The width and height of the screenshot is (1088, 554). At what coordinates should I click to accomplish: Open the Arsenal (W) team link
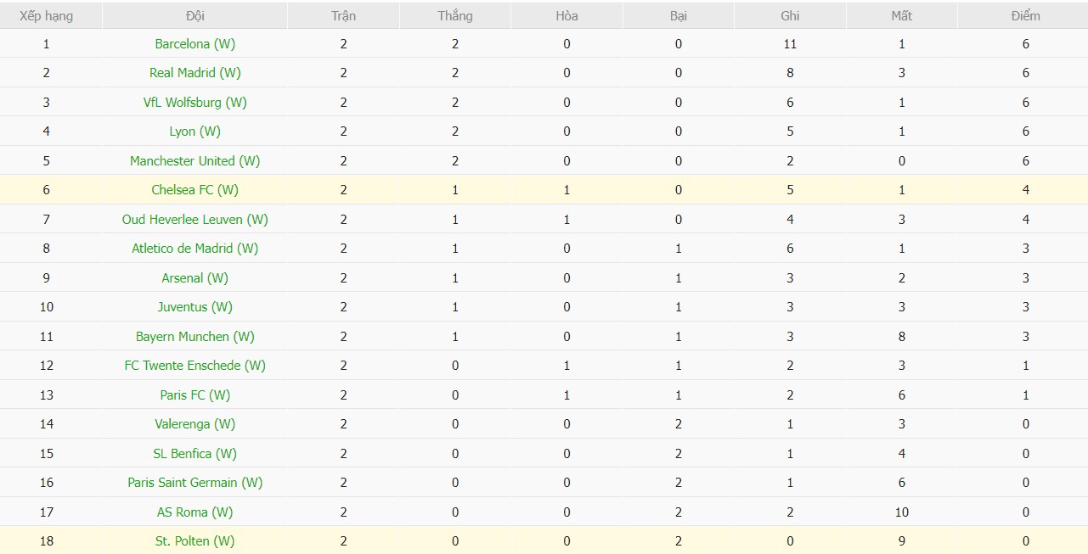coord(194,278)
